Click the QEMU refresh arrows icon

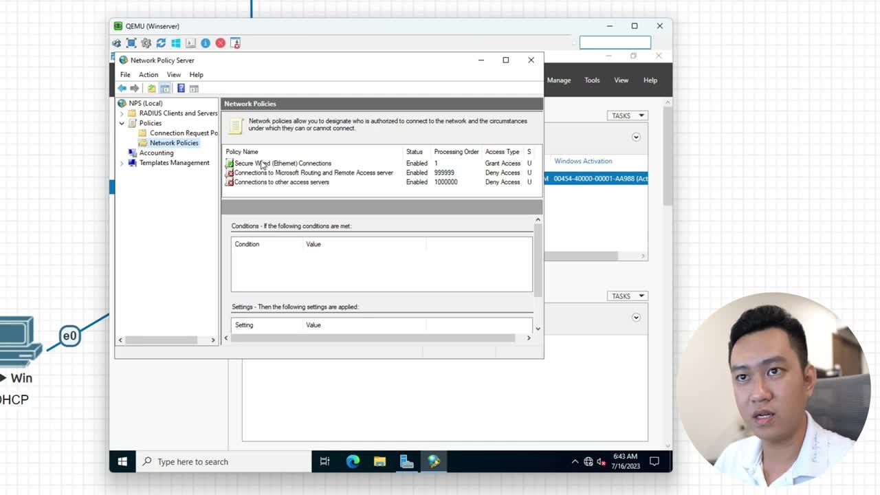161,43
